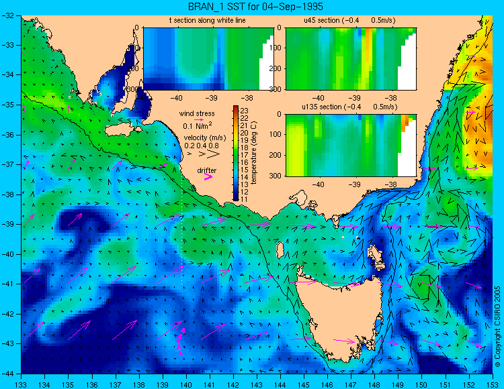The image size is (504, 389).
Task: Open the u135 section inset plot
Action: coord(351,146)
